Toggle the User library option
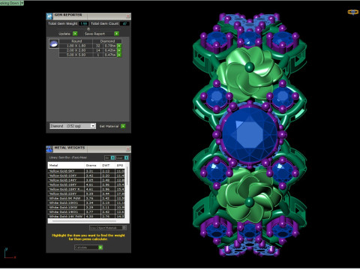The height and width of the screenshot is (270, 360). click(122, 157)
